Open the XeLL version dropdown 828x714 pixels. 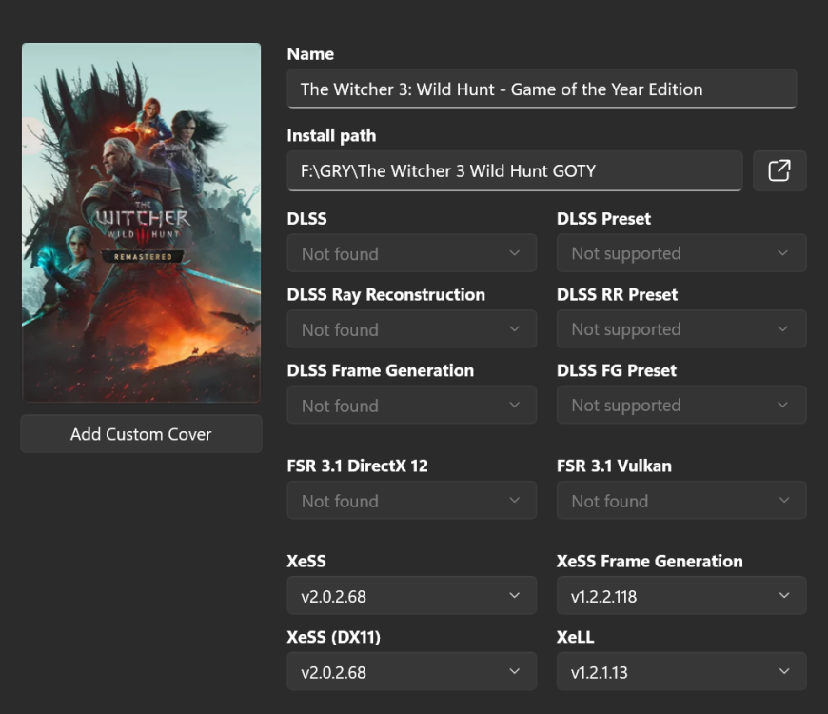(681, 671)
